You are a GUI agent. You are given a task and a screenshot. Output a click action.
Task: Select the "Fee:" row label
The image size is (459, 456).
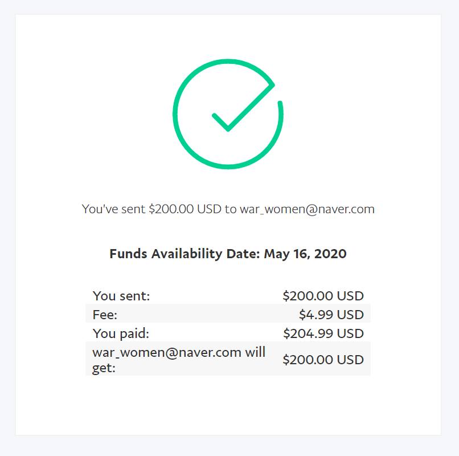tap(105, 314)
